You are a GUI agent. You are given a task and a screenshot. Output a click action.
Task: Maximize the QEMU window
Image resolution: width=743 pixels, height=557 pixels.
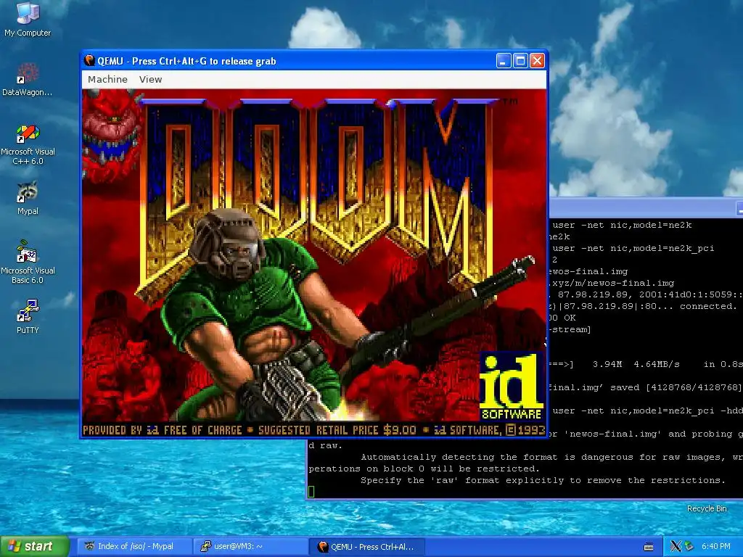click(520, 61)
